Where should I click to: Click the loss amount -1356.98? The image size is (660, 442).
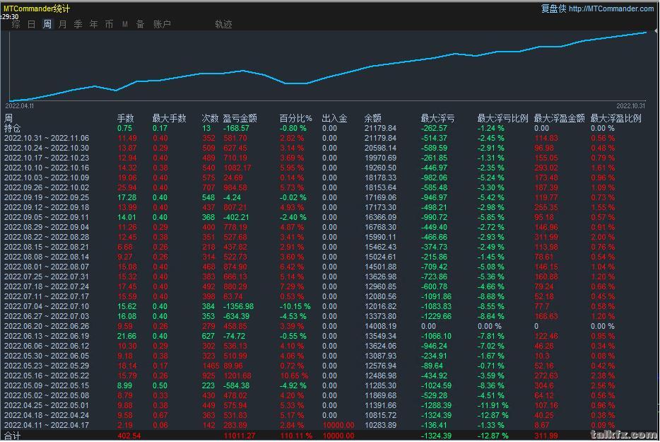click(238, 306)
